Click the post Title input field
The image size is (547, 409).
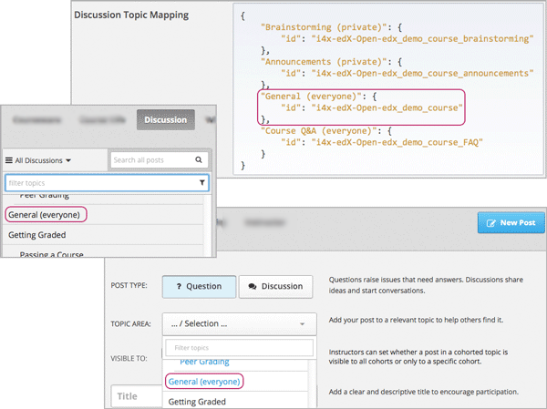[137, 396]
